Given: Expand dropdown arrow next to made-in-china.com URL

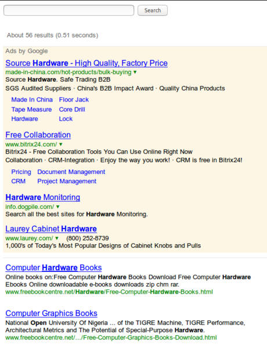Looking at the screenshot, I should tap(135, 72).
